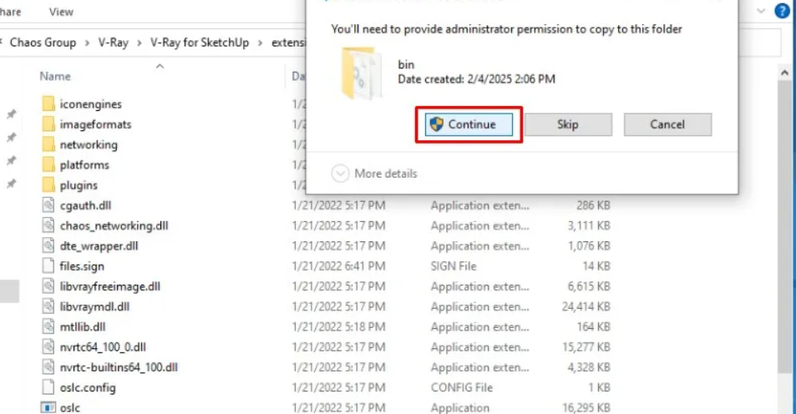Select the imageformats folder icon
Image resolution: width=796 pixels, height=414 pixels.
pos(48,124)
